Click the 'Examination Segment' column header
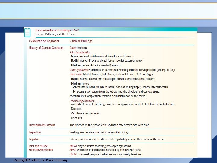 tap(44, 41)
